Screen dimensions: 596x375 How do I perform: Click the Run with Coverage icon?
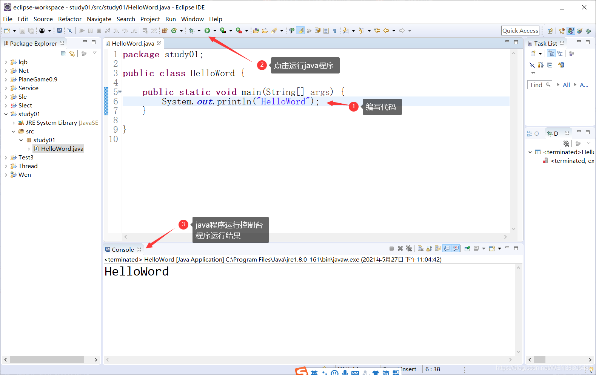[x=223, y=31]
